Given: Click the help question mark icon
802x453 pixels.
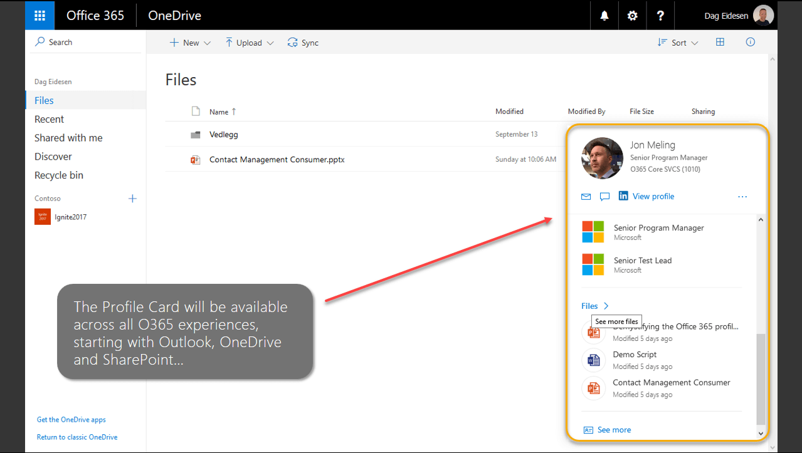Looking at the screenshot, I should [x=660, y=16].
